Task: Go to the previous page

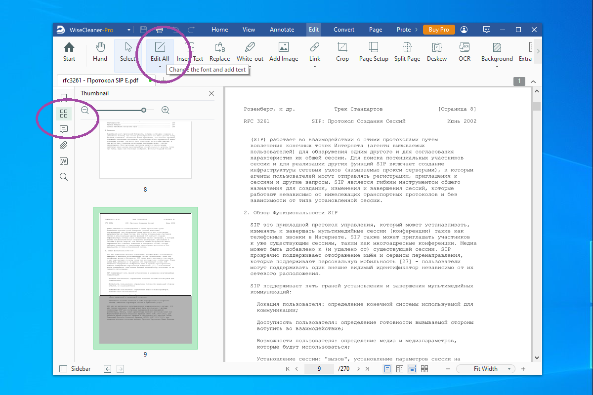Action: coord(296,369)
